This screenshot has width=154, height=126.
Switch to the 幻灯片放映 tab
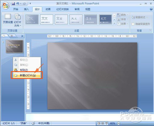coord(63,9)
